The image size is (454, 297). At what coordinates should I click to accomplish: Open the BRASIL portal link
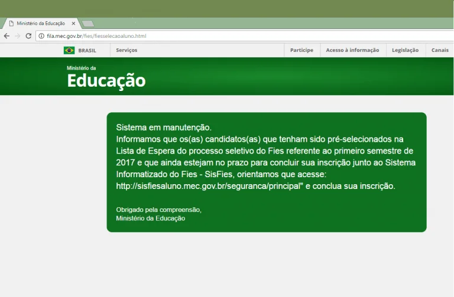point(87,50)
